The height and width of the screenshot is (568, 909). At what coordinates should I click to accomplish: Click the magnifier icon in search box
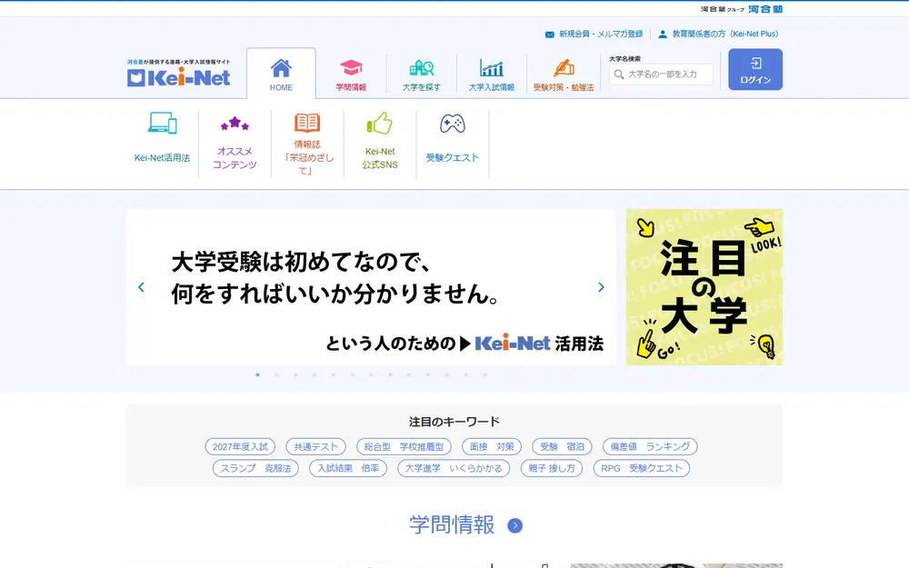pos(619,75)
